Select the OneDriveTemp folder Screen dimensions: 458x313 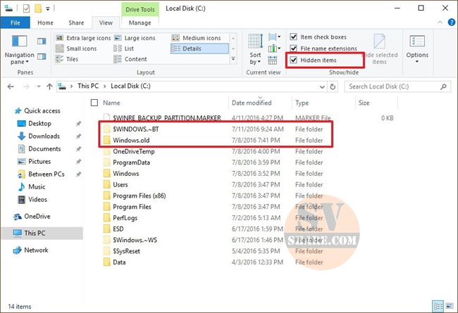(134, 151)
